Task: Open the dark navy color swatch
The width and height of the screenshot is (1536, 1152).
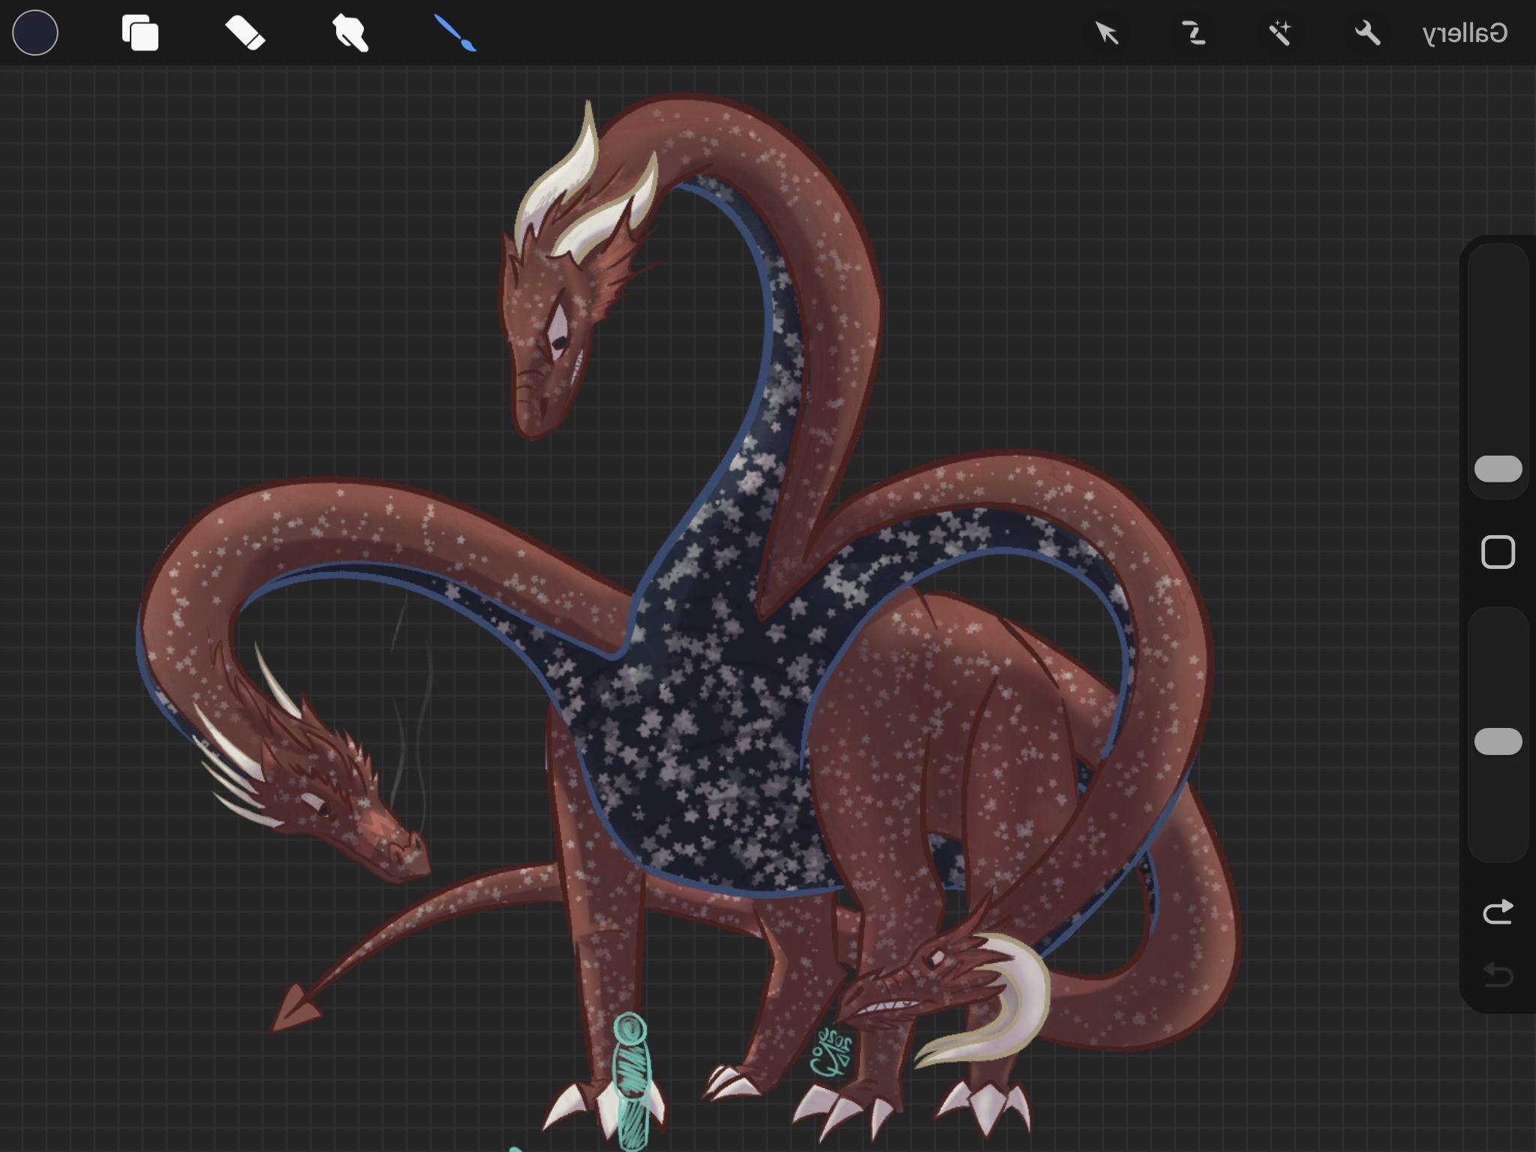Action: click(35, 33)
